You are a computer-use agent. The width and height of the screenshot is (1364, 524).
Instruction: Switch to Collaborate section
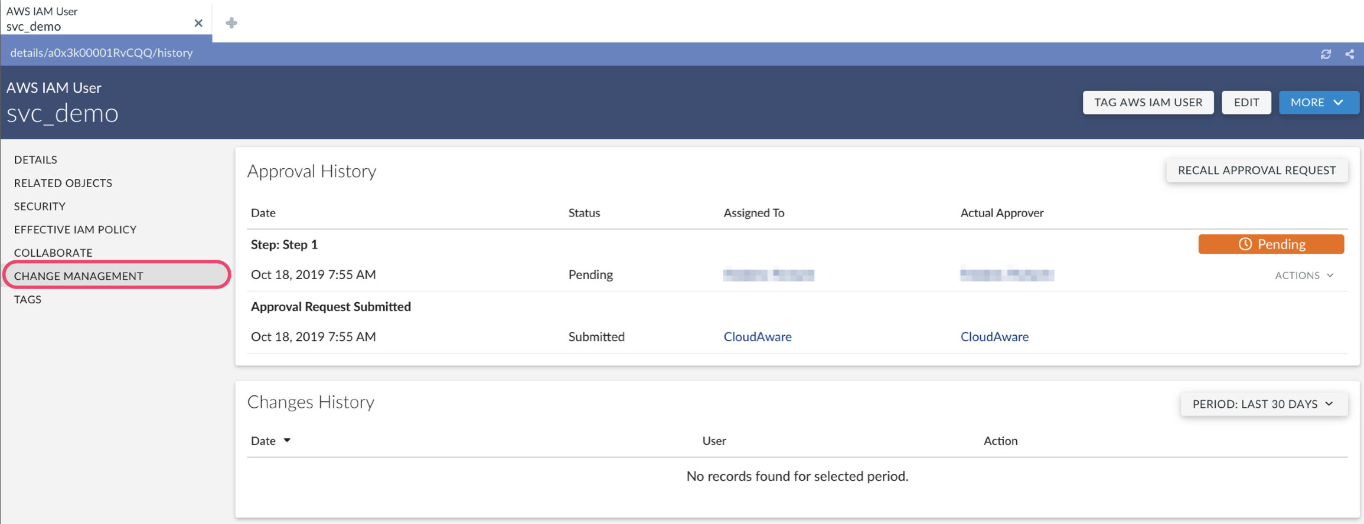click(x=53, y=253)
